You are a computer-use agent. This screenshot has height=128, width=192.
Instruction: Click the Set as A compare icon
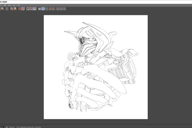point(51,9)
